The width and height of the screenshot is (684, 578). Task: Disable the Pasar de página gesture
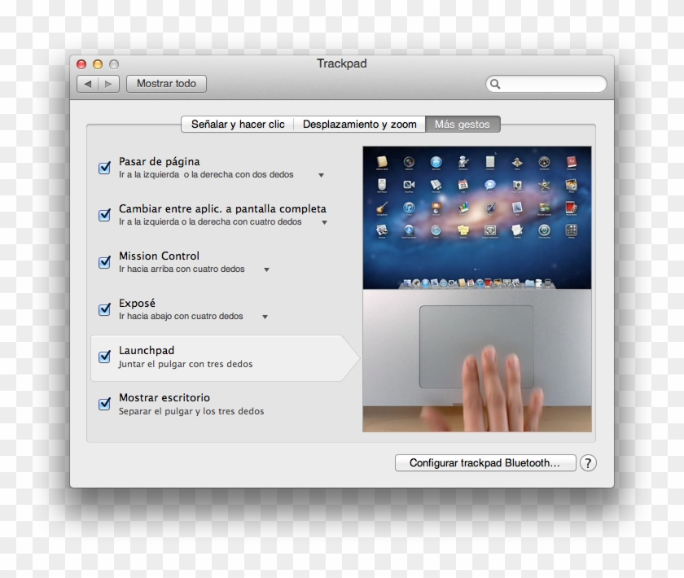point(103,167)
